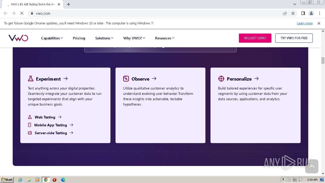Close the VWO browser tab
This screenshot has width=325, height=183.
[59, 4]
